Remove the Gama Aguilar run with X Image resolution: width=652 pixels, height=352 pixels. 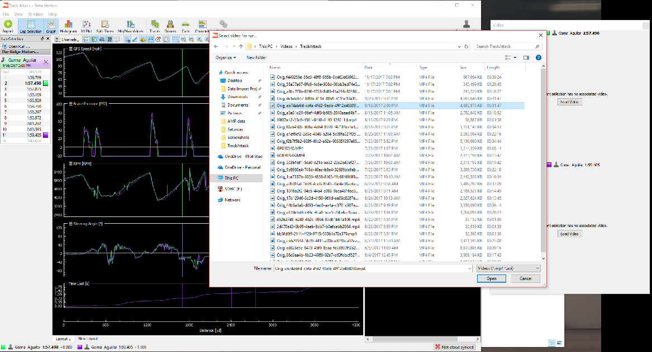click(46, 62)
